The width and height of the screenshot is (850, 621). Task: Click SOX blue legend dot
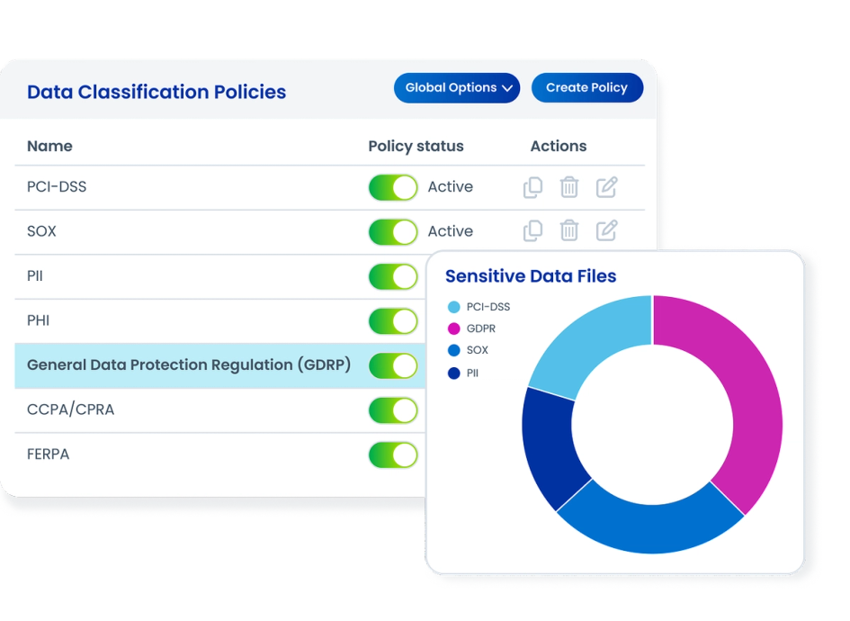[453, 350]
